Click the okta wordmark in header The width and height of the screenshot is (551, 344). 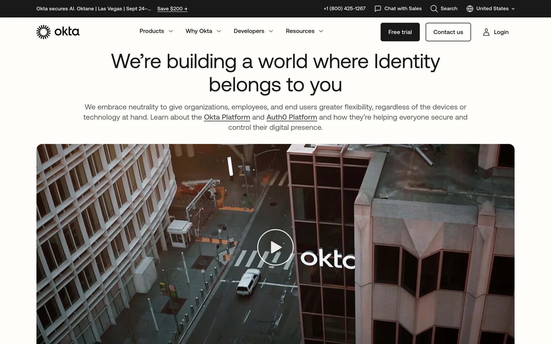click(67, 32)
